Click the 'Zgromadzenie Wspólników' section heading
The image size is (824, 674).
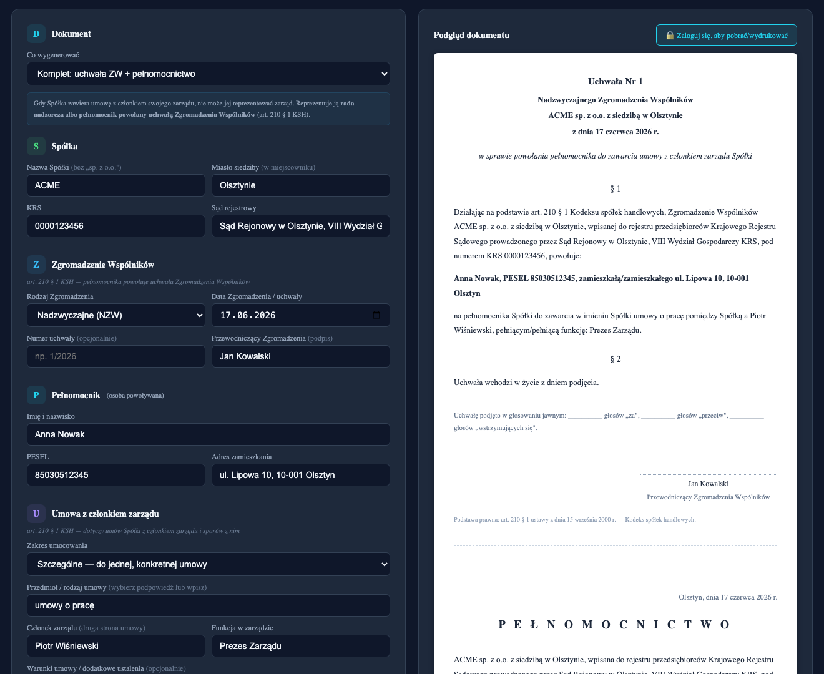(103, 265)
